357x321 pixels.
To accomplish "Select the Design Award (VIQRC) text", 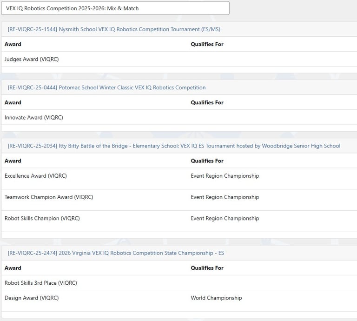I will point(32,298).
